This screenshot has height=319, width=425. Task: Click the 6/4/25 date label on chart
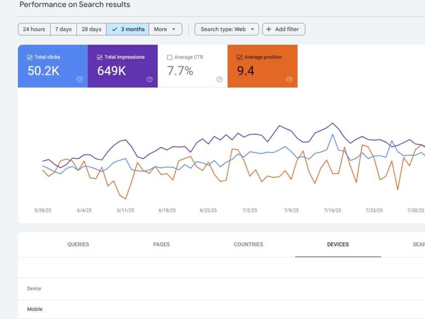click(x=84, y=210)
